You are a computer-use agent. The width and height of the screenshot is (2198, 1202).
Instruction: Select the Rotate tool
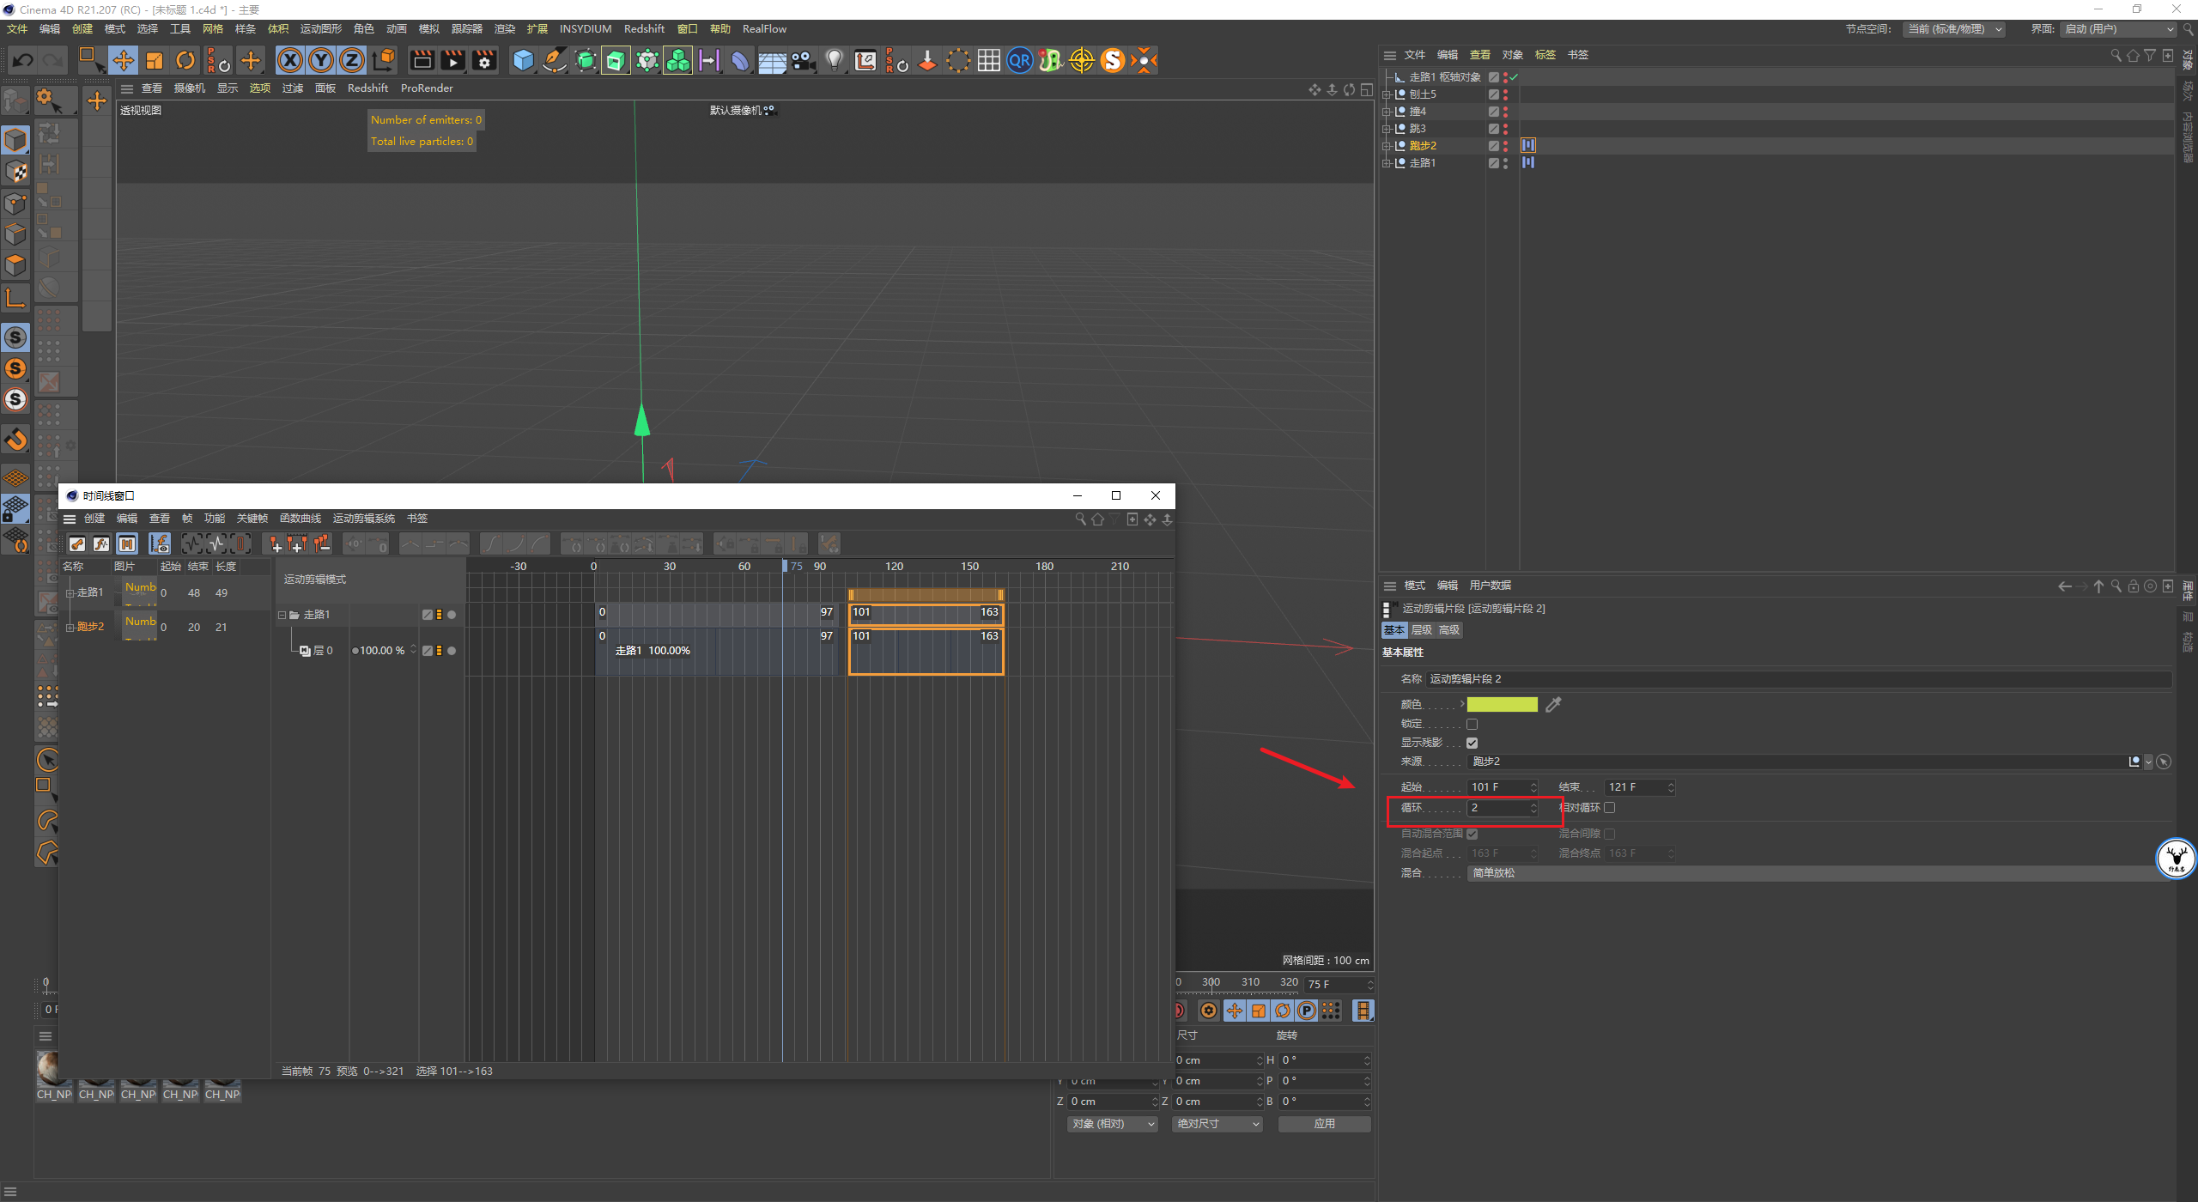185,60
